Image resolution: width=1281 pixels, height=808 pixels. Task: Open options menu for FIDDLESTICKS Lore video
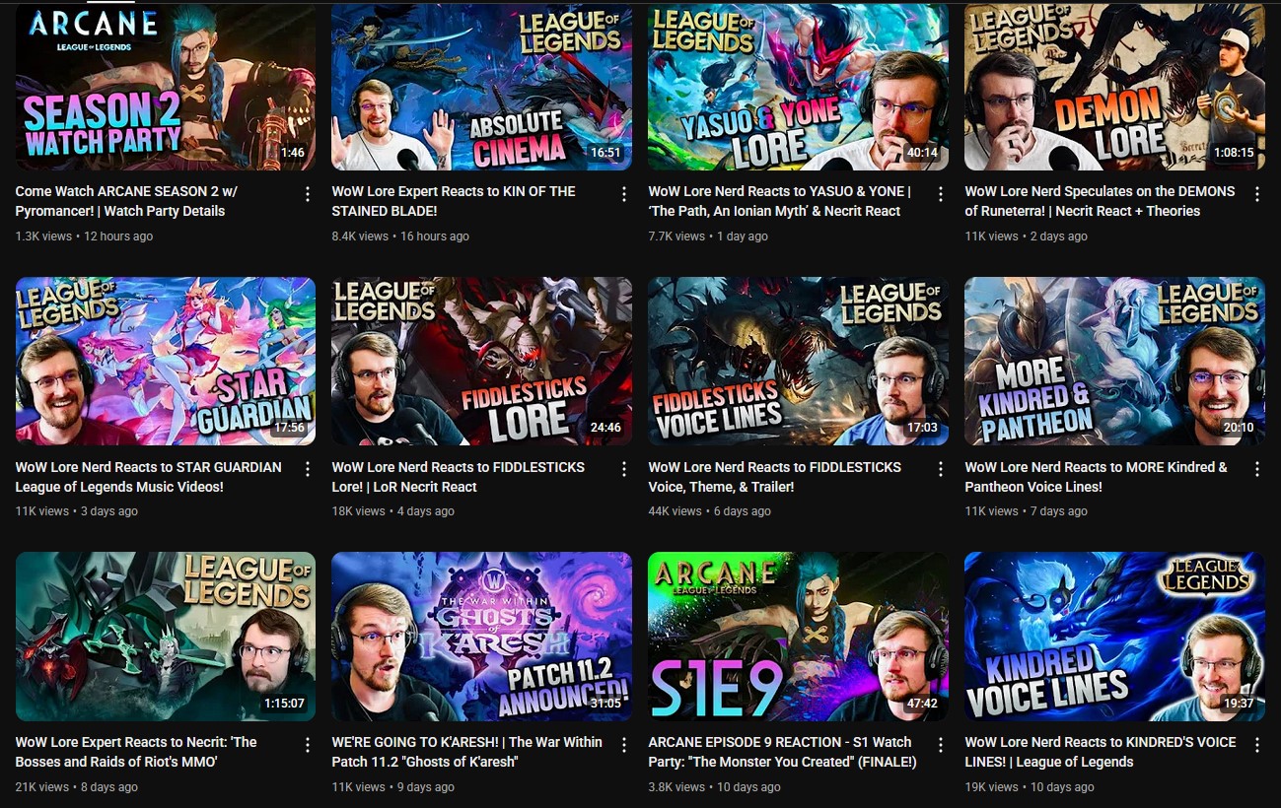coord(623,469)
